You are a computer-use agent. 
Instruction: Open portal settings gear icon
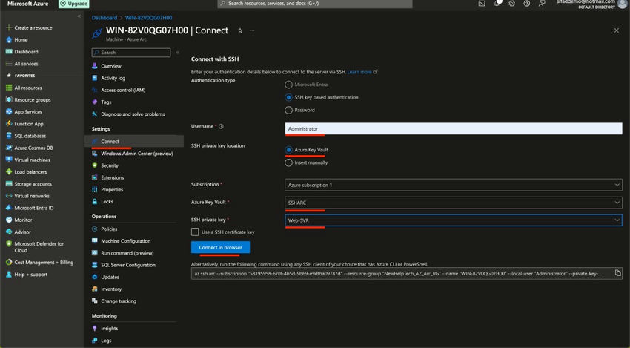(x=512, y=4)
